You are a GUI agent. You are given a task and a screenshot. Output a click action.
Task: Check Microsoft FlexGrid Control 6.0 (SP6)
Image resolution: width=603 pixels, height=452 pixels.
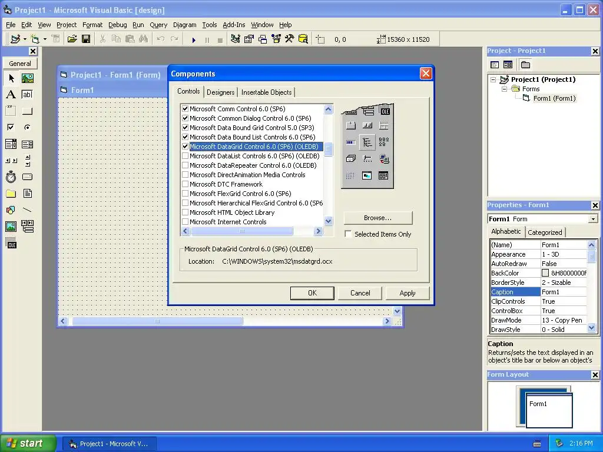pos(185,193)
